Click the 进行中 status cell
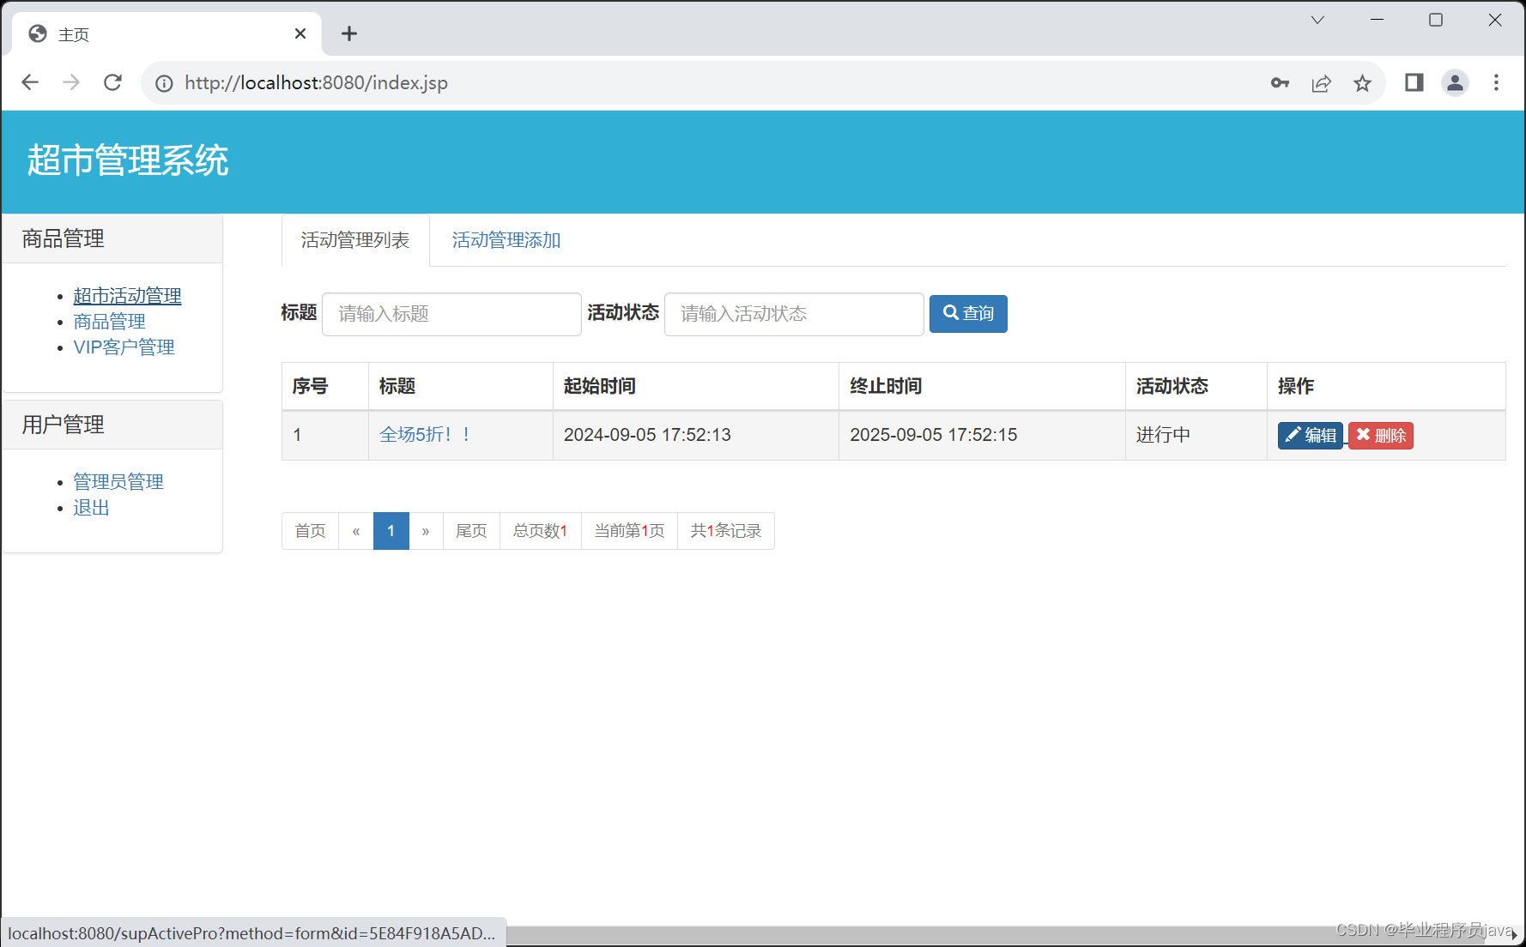This screenshot has width=1526, height=947. coord(1196,435)
